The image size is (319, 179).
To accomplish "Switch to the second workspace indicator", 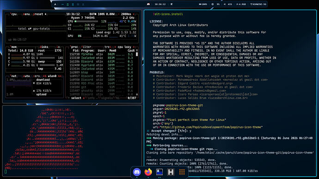I will (x=67, y=4).
